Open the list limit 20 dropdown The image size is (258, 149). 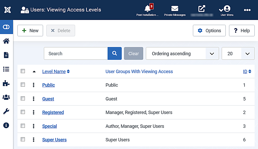tap(238, 54)
